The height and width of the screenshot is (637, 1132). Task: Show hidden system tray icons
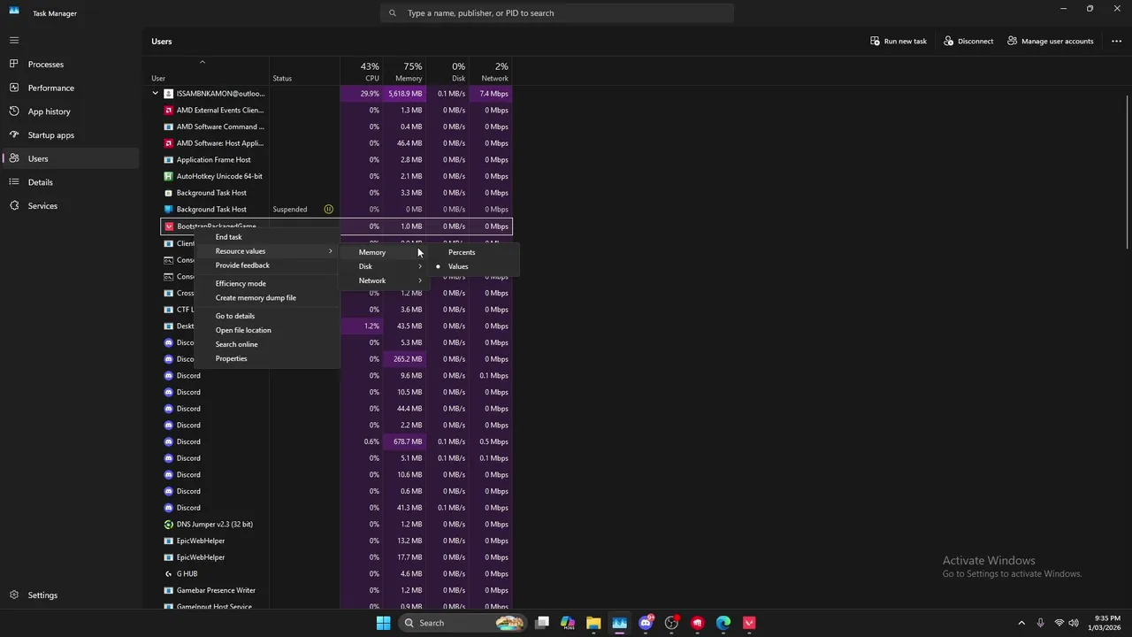(x=1021, y=623)
